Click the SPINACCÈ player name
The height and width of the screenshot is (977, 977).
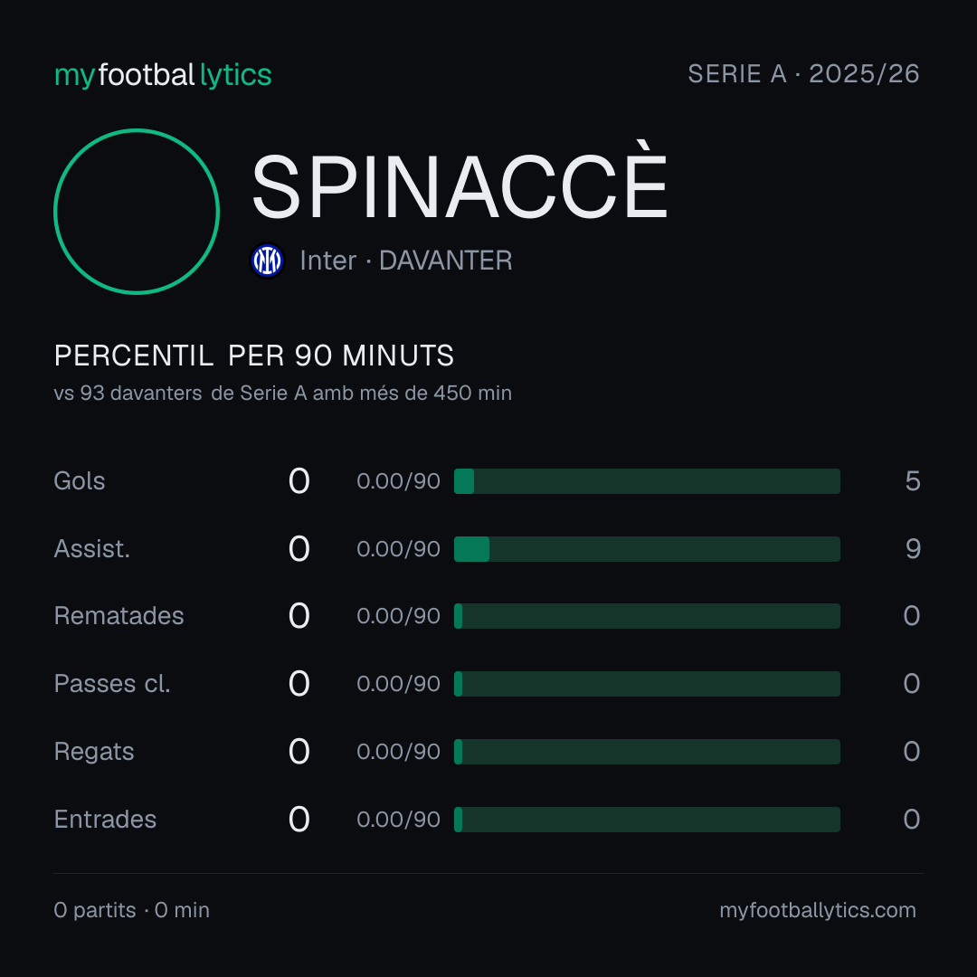pyautogui.click(x=460, y=186)
